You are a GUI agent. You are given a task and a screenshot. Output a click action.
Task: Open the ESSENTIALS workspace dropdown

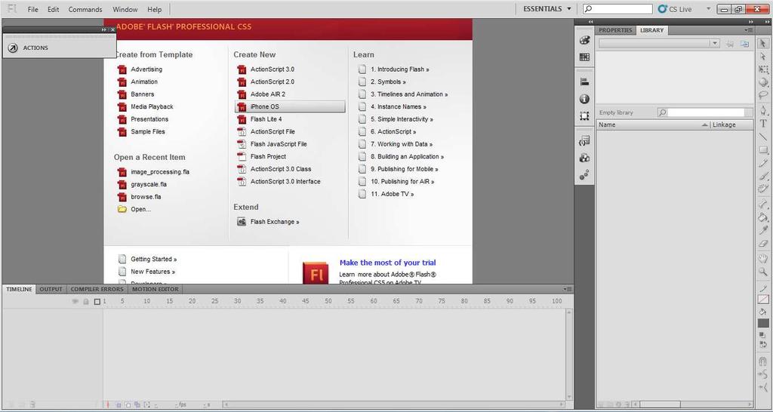tap(547, 9)
